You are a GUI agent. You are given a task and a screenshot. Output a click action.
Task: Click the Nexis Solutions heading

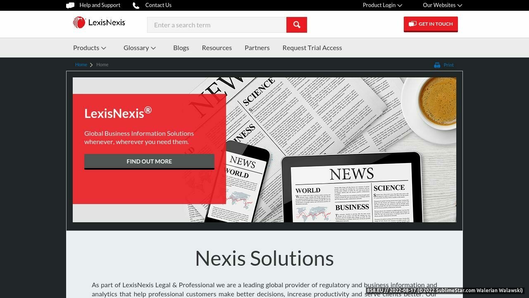[x=264, y=258]
